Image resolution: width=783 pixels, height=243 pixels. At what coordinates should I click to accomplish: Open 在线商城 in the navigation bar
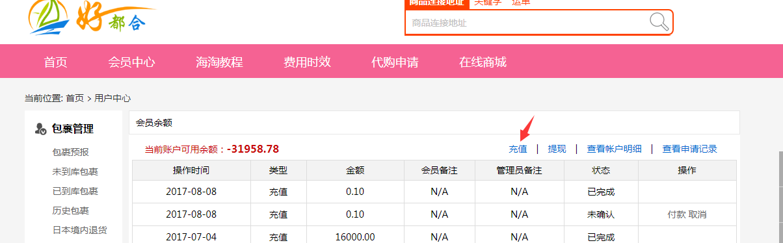pyautogui.click(x=483, y=62)
